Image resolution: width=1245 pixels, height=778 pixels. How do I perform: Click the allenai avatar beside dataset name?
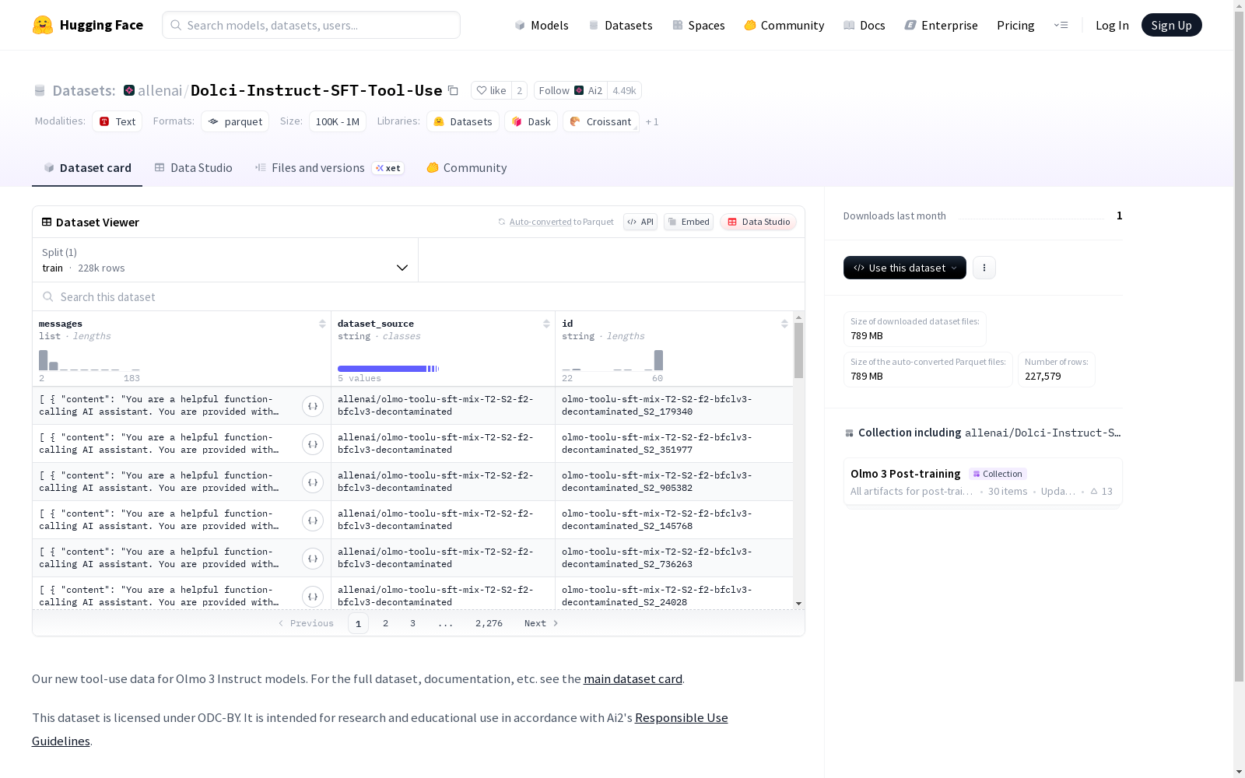(x=129, y=90)
